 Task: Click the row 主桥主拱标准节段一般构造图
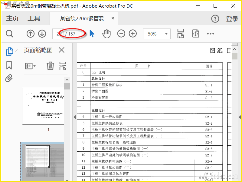tap(150, 142)
